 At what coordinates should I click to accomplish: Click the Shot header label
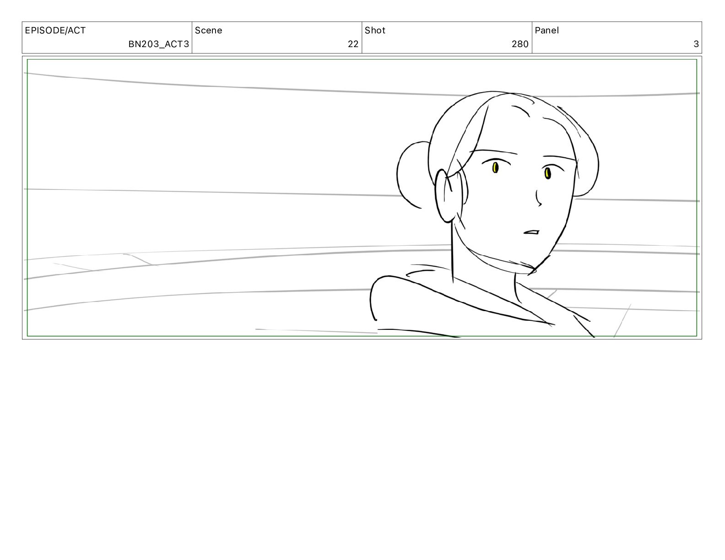[375, 31]
